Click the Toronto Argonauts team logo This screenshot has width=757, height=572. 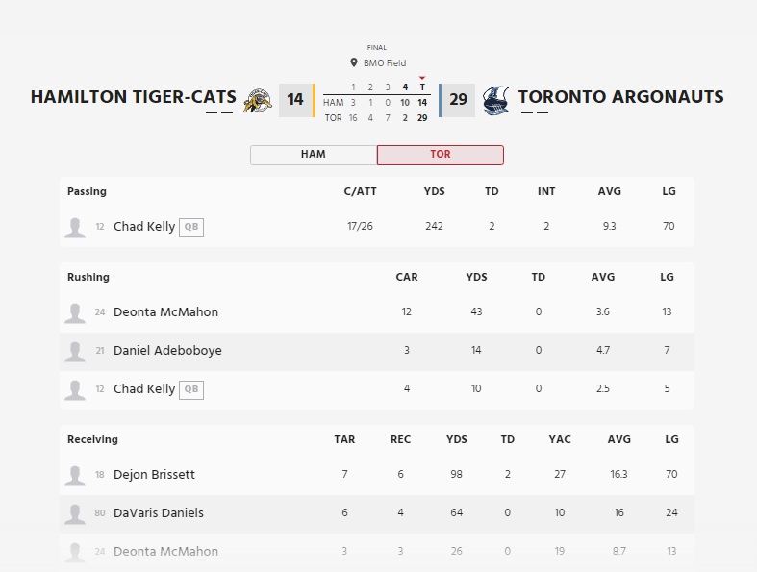[x=496, y=99]
